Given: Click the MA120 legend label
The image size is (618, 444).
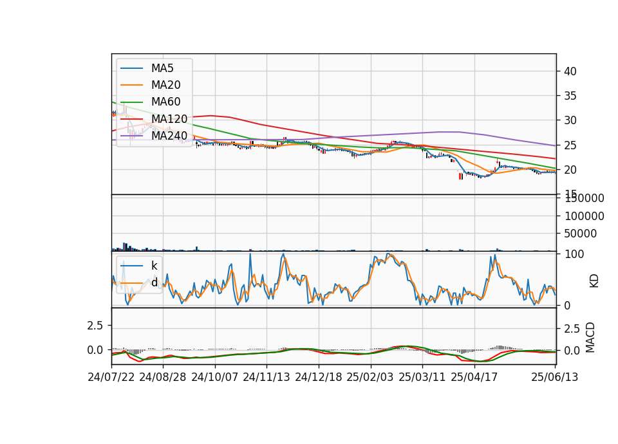Looking at the screenshot, I should coord(169,119).
